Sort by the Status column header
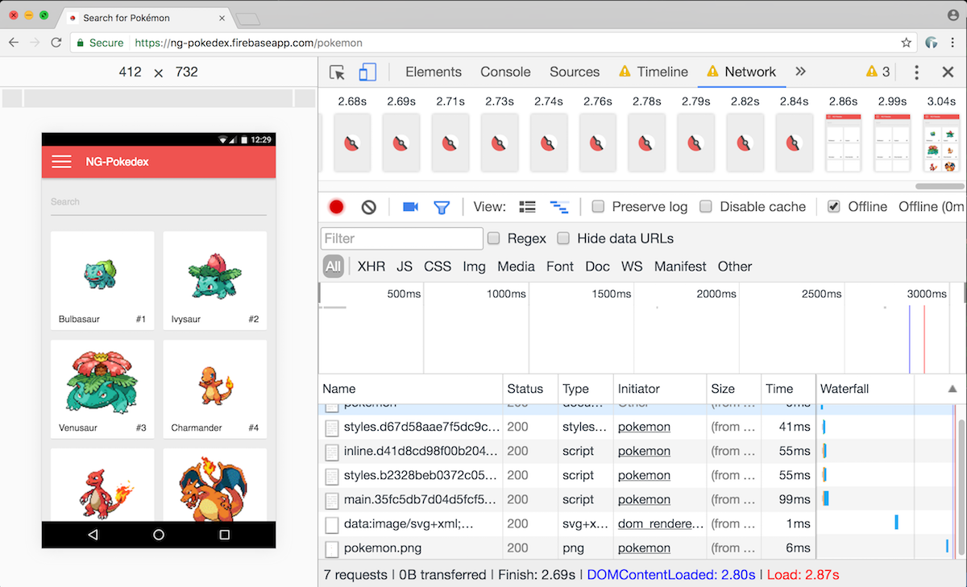The image size is (967, 587). click(531, 389)
